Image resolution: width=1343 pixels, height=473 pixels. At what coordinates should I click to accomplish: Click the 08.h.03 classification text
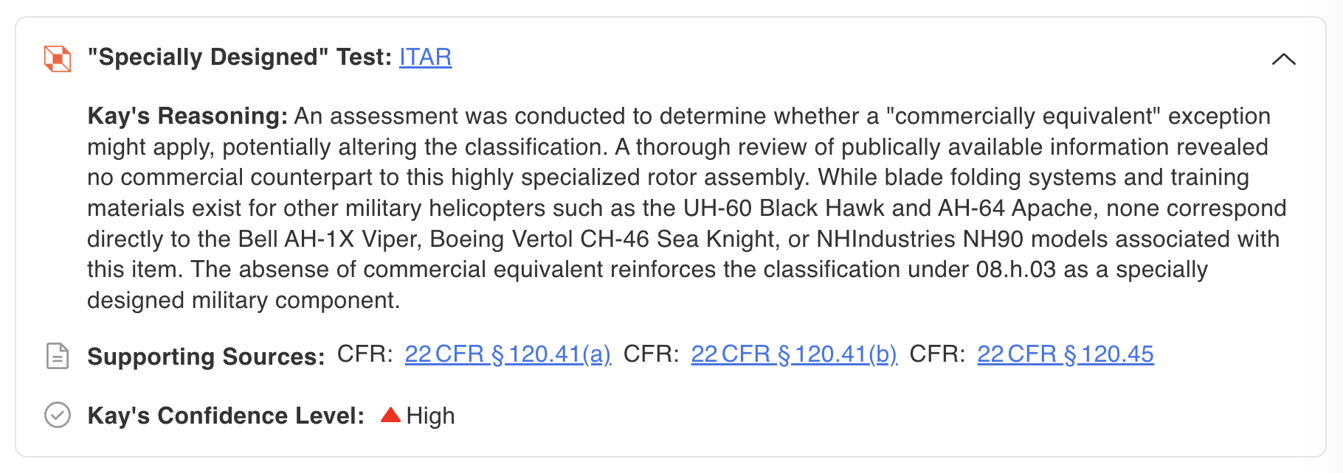coord(1016,270)
